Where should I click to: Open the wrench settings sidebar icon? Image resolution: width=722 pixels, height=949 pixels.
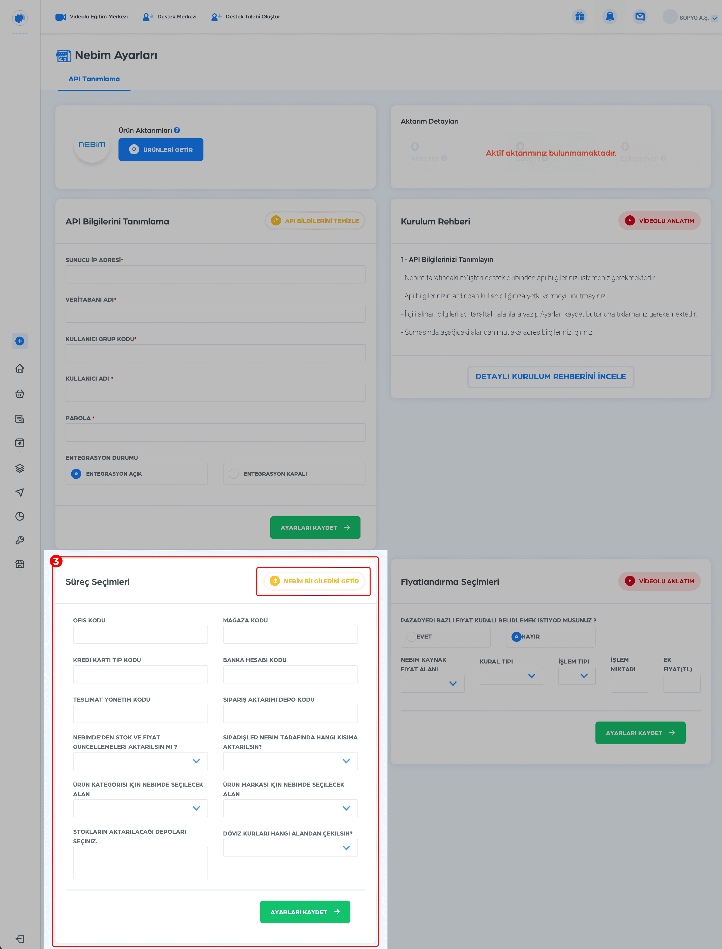coord(20,540)
